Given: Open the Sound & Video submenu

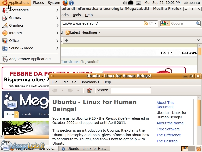Looking at the screenshot, I should 30,48.
